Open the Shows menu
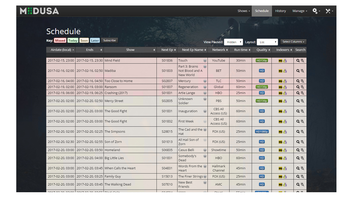The width and height of the screenshot is (353, 198). click(244, 11)
